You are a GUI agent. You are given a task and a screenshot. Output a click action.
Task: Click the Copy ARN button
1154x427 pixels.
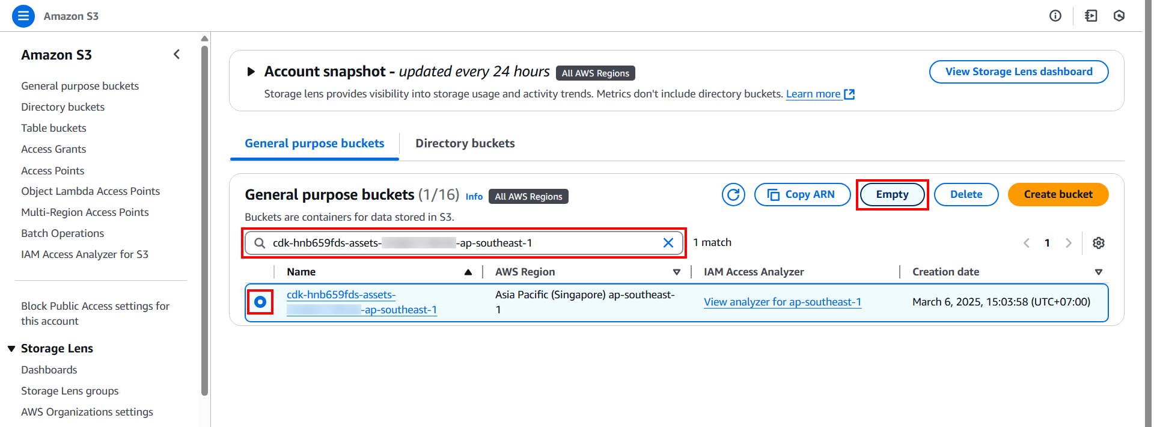(802, 195)
